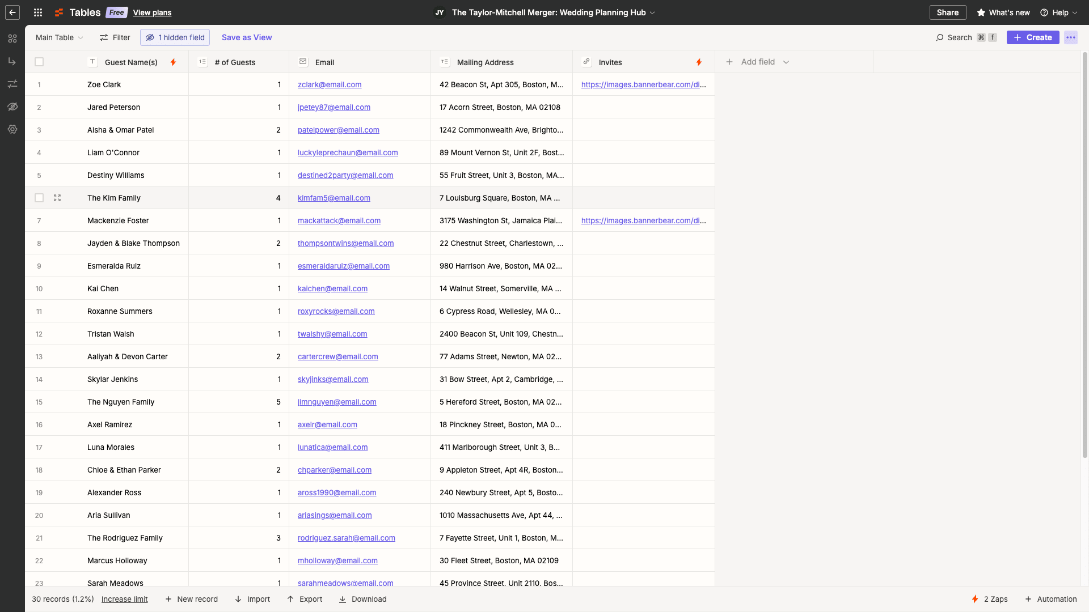Open the Help menu
This screenshot has width=1089, height=612.
click(1058, 12)
